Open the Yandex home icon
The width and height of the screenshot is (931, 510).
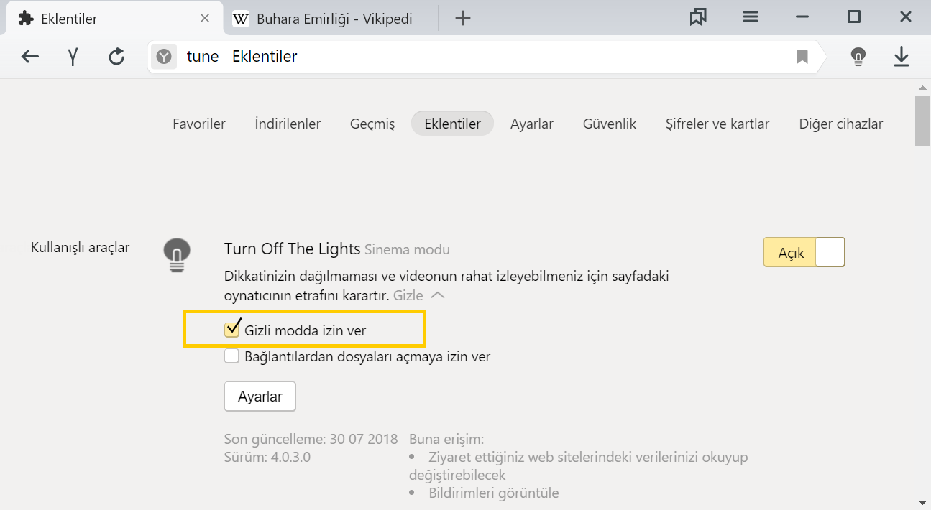73,57
